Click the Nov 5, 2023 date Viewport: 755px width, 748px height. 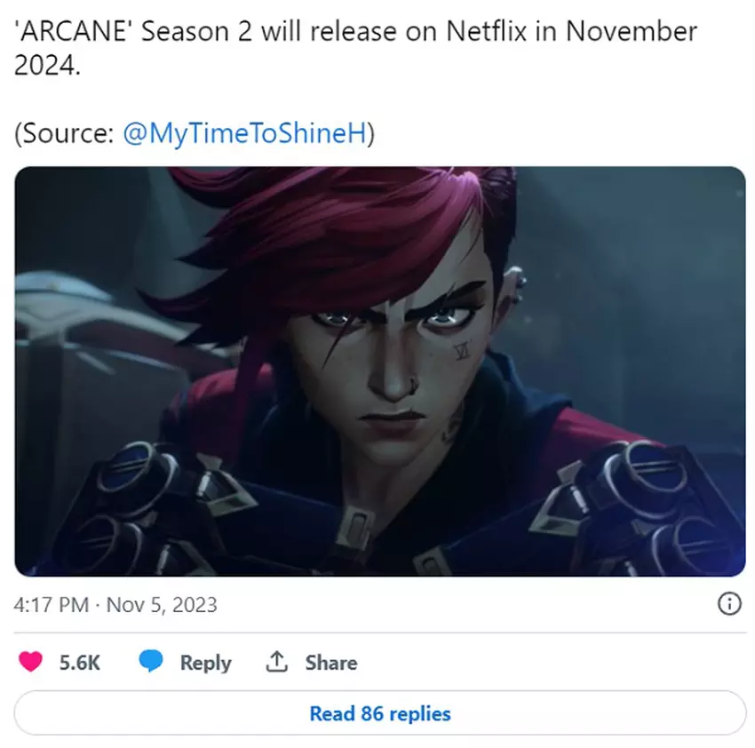pos(162,605)
